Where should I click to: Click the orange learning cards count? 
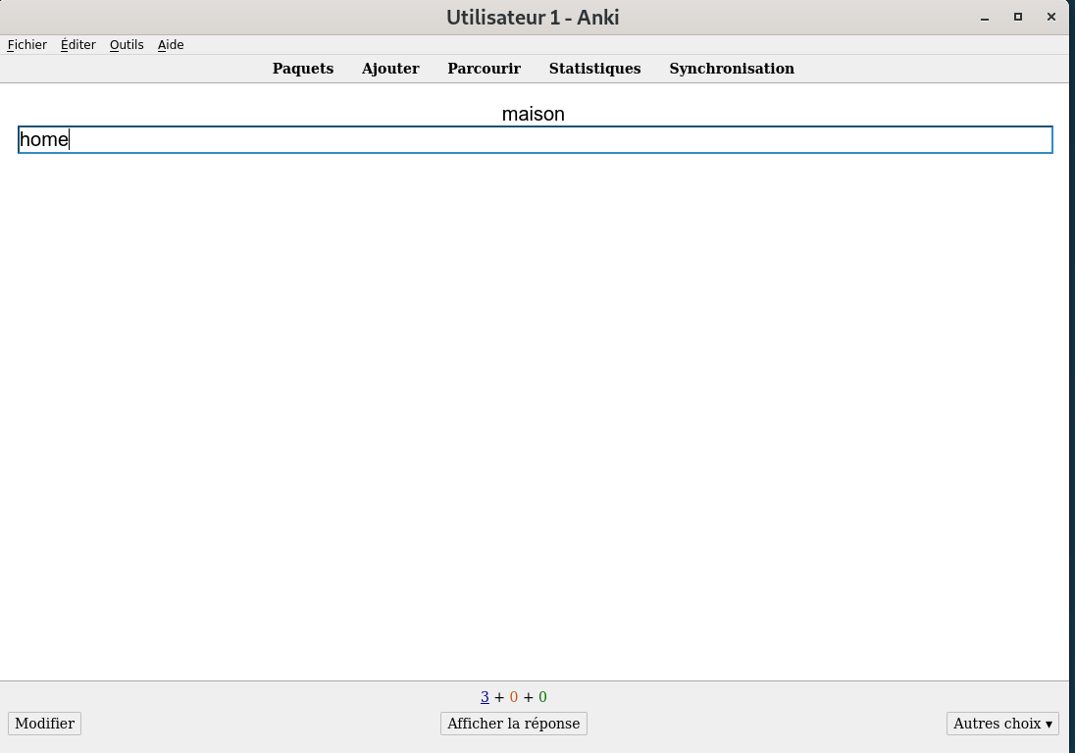(x=514, y=697)
